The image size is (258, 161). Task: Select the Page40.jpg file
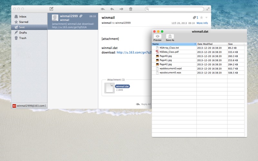pos(166,56)
